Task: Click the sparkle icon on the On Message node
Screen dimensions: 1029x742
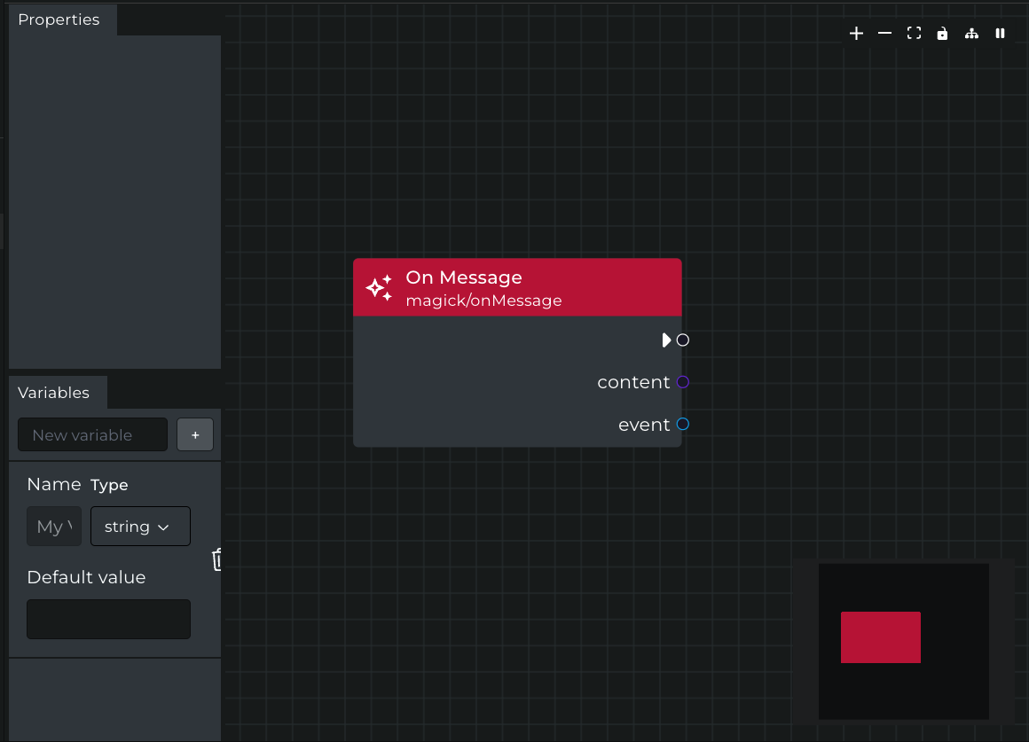Action: (x=379, y=286)
